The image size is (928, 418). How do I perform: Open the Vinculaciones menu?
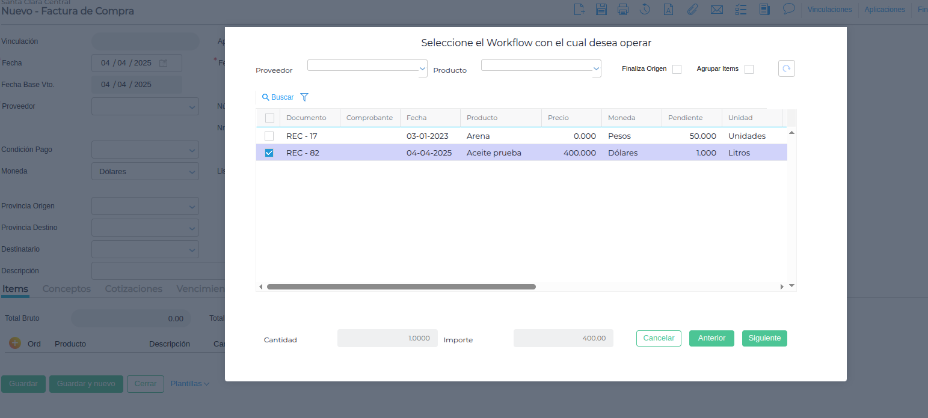point(829,10)
